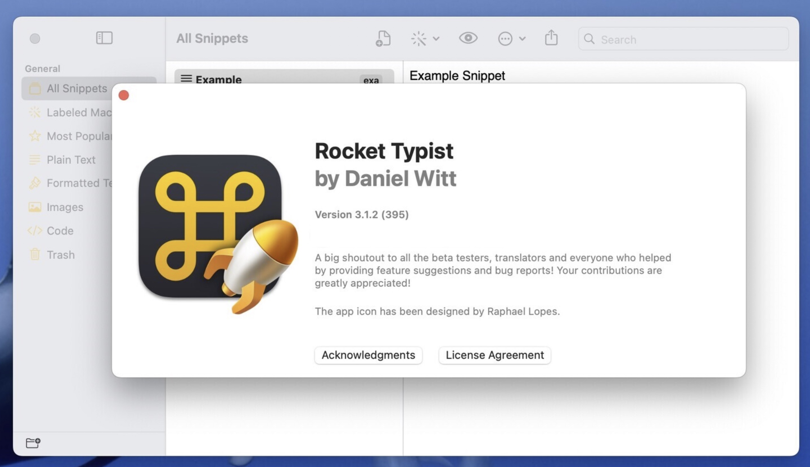Select Plain Text snippet category

tap(71, 159)
